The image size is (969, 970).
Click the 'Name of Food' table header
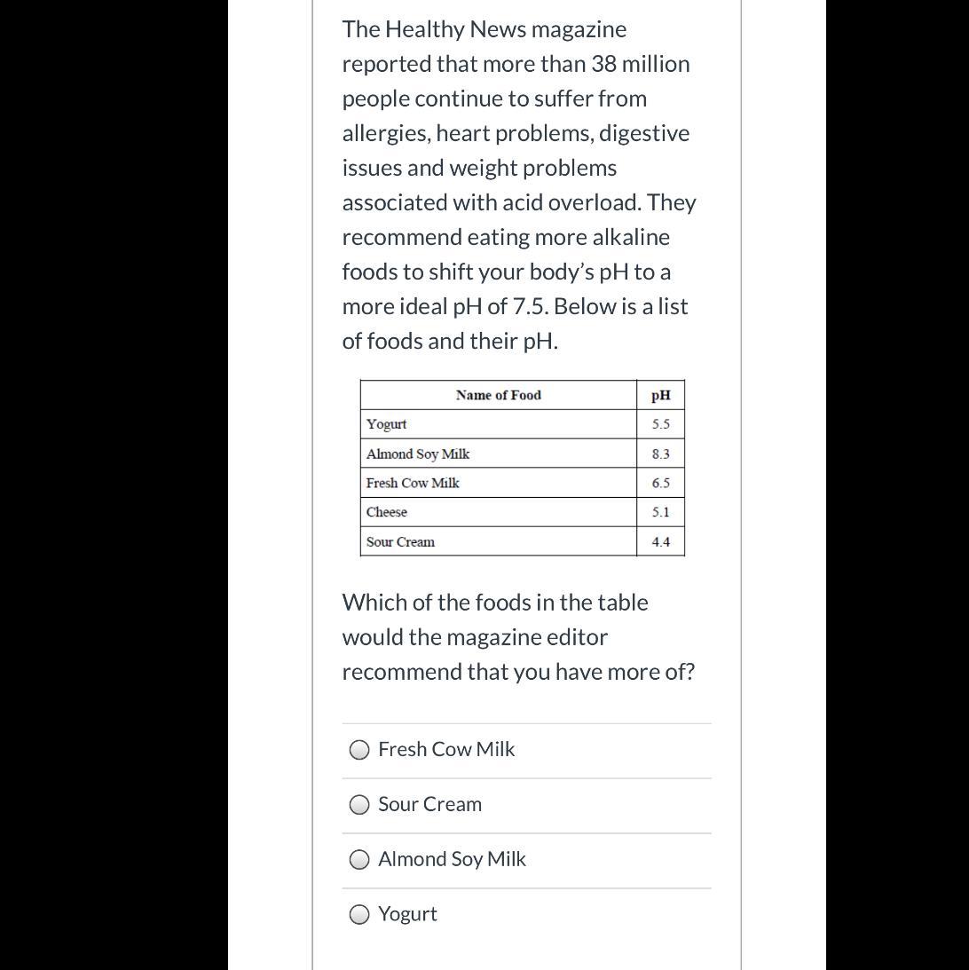(x=499, y=395)
